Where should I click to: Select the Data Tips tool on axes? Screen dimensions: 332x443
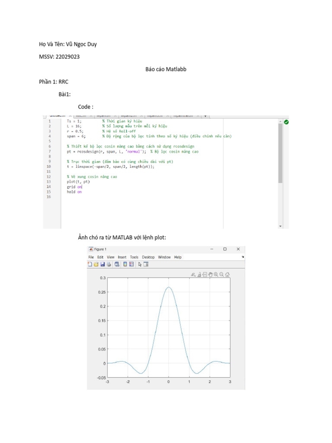click(205, 274)
